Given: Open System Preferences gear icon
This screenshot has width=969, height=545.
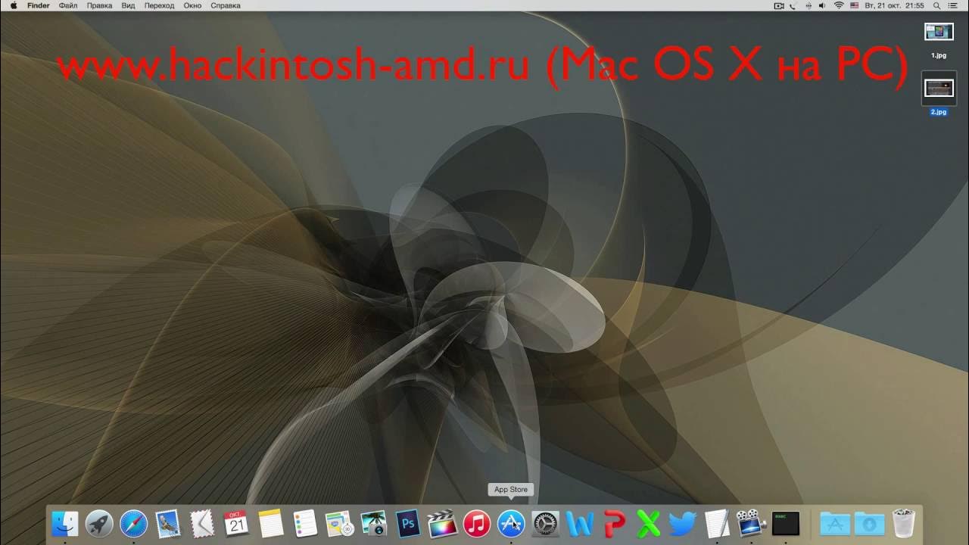Looking at the screenshot, I should coord(545,523).
